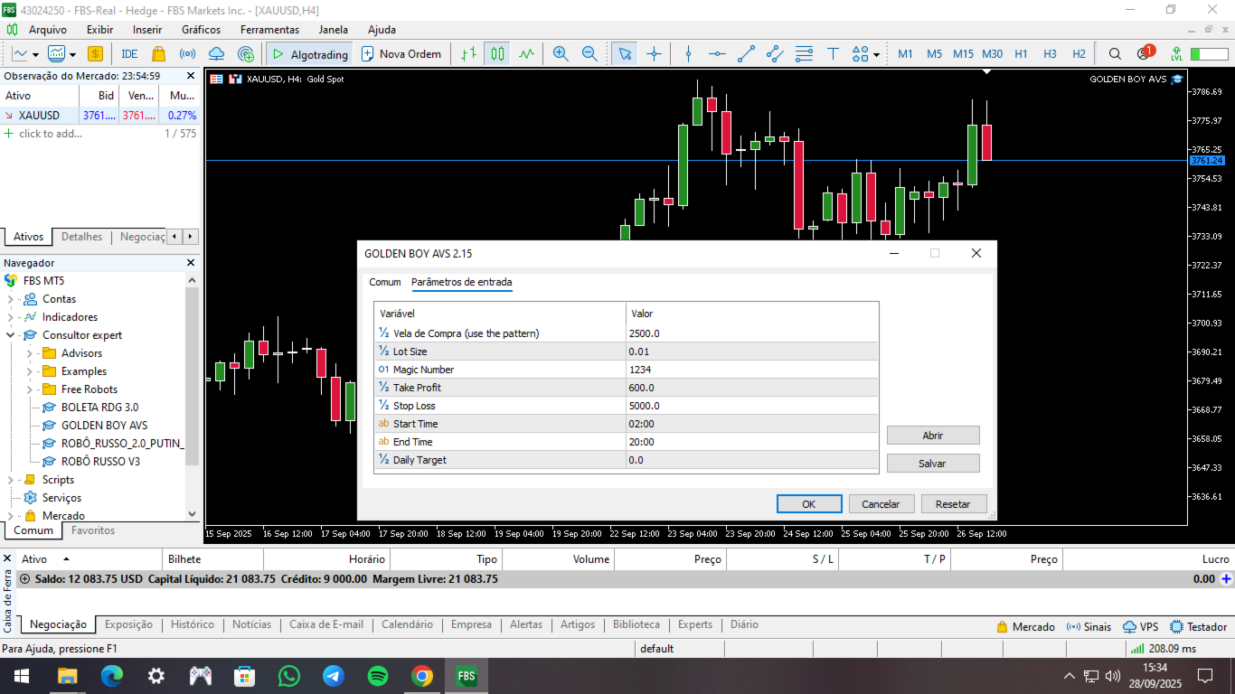Select the text label tool

click(833, 53)
